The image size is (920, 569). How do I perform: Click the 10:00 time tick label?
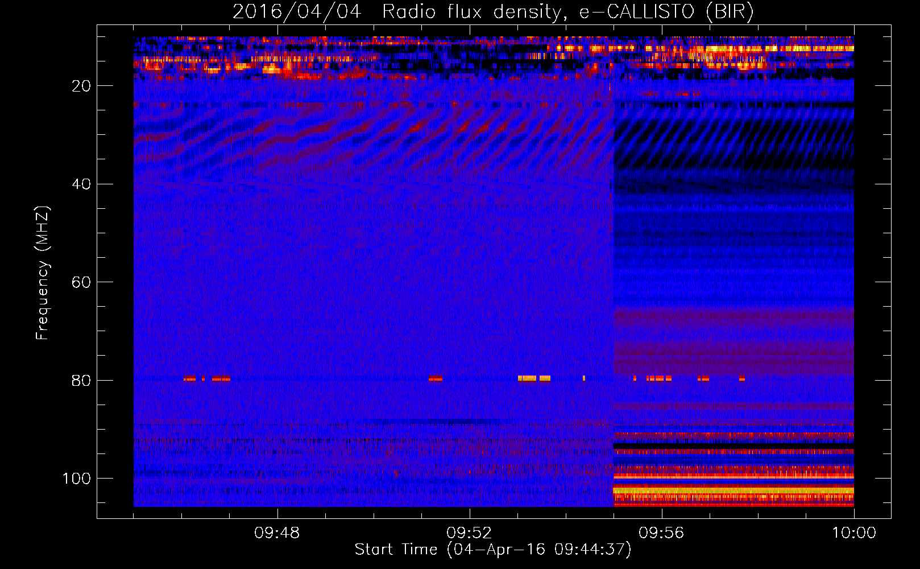854,533
